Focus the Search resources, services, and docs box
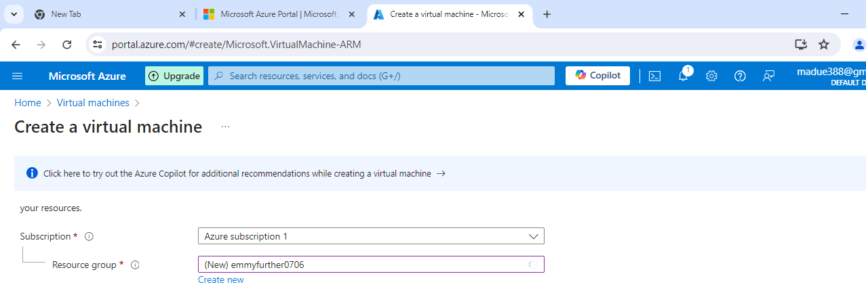The image size is (866, 293). coord(381,76)
